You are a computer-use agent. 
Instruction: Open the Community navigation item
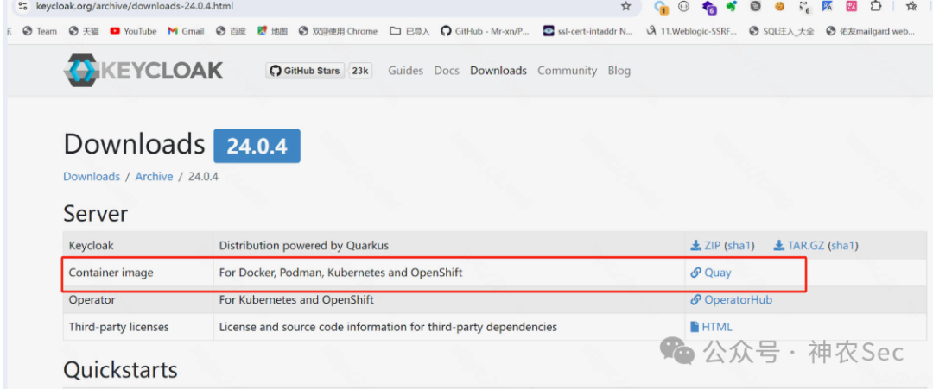(567, 71)
